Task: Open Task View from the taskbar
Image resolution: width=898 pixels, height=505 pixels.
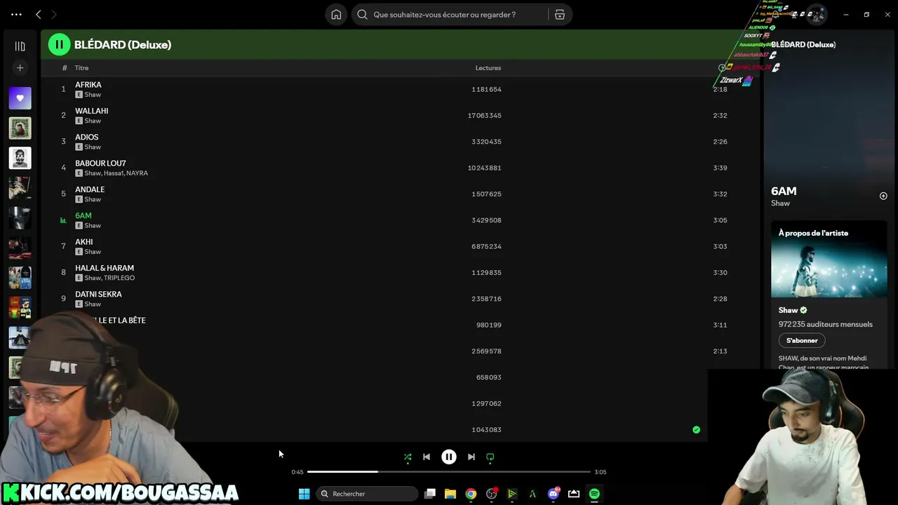Action: (x=430, y=494)
